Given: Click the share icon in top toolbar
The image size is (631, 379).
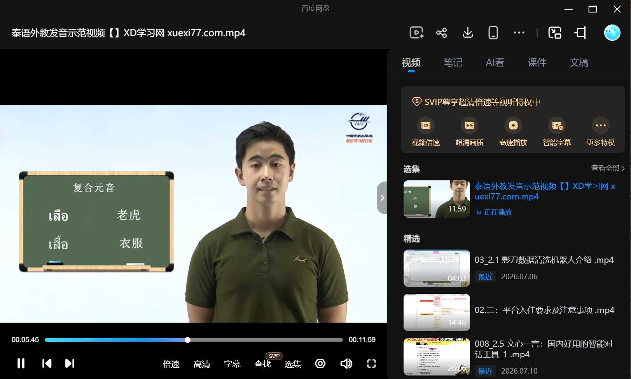Looking at the screenshot, I should coord(441,33).
